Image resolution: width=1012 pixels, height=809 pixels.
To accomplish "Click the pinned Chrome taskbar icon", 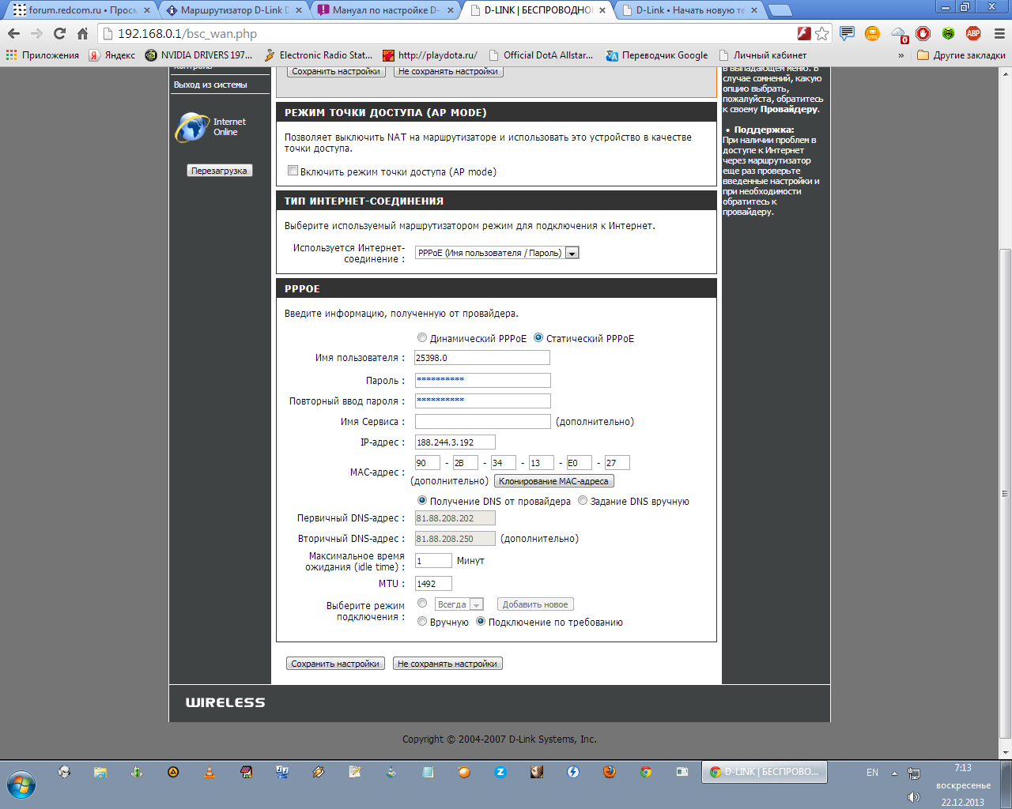I will coord(646,772).
